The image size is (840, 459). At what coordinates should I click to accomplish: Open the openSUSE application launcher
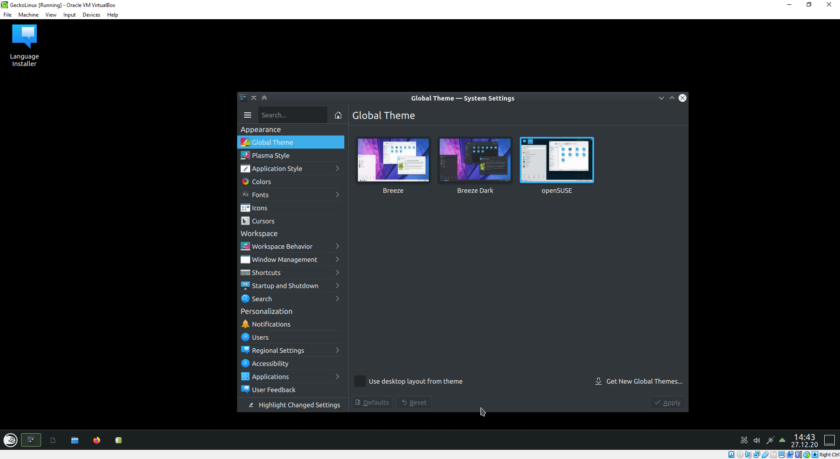10,440
